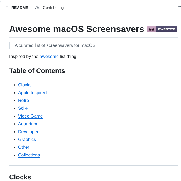Open the Apple Inspired contents link
Screen dimensions: 181x181
[32, 93]
